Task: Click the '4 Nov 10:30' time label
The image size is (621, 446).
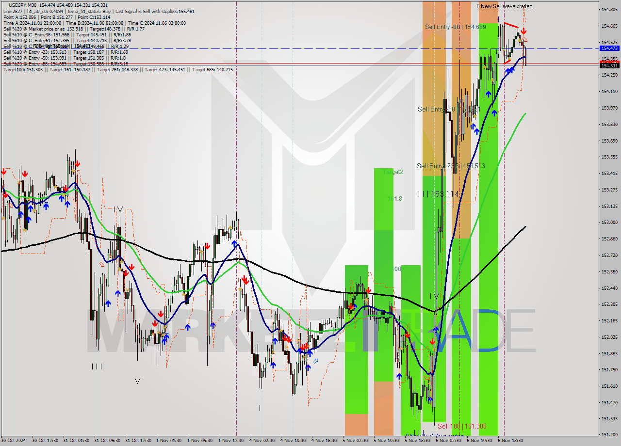Action: (x=293, y=441)
